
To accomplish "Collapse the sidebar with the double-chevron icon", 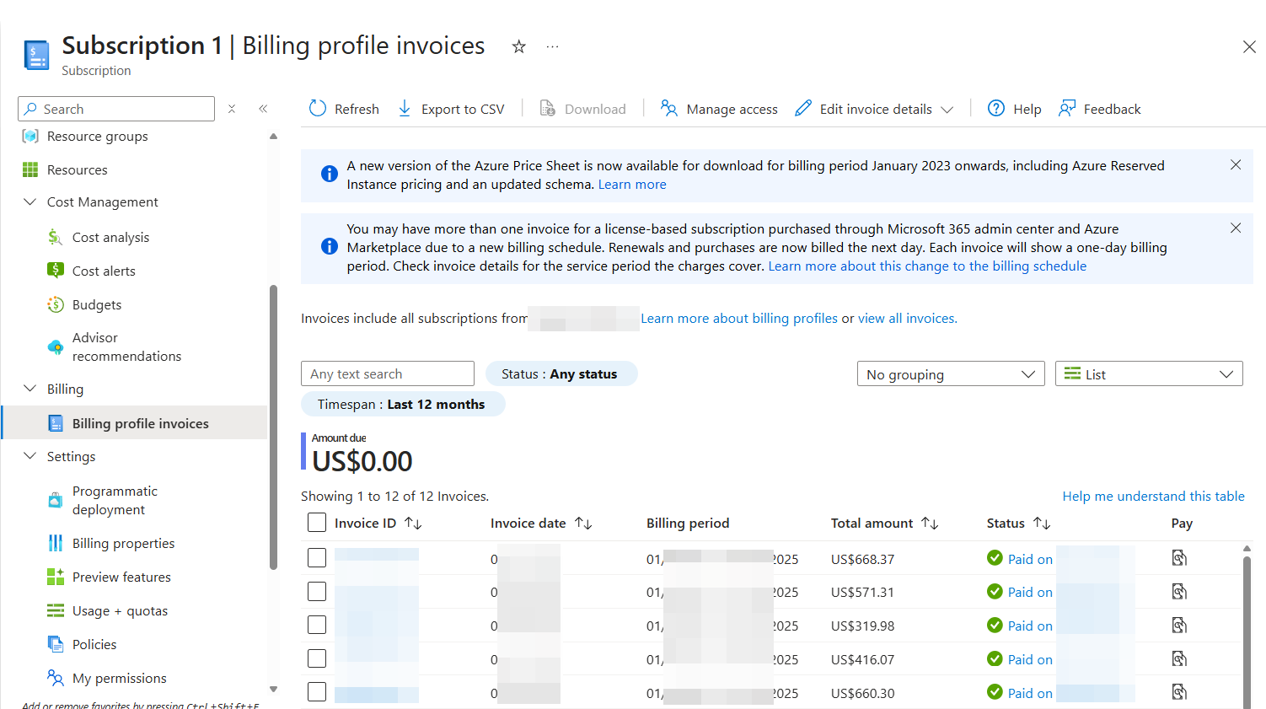I will pyautogui.click(x=263, y=109).
